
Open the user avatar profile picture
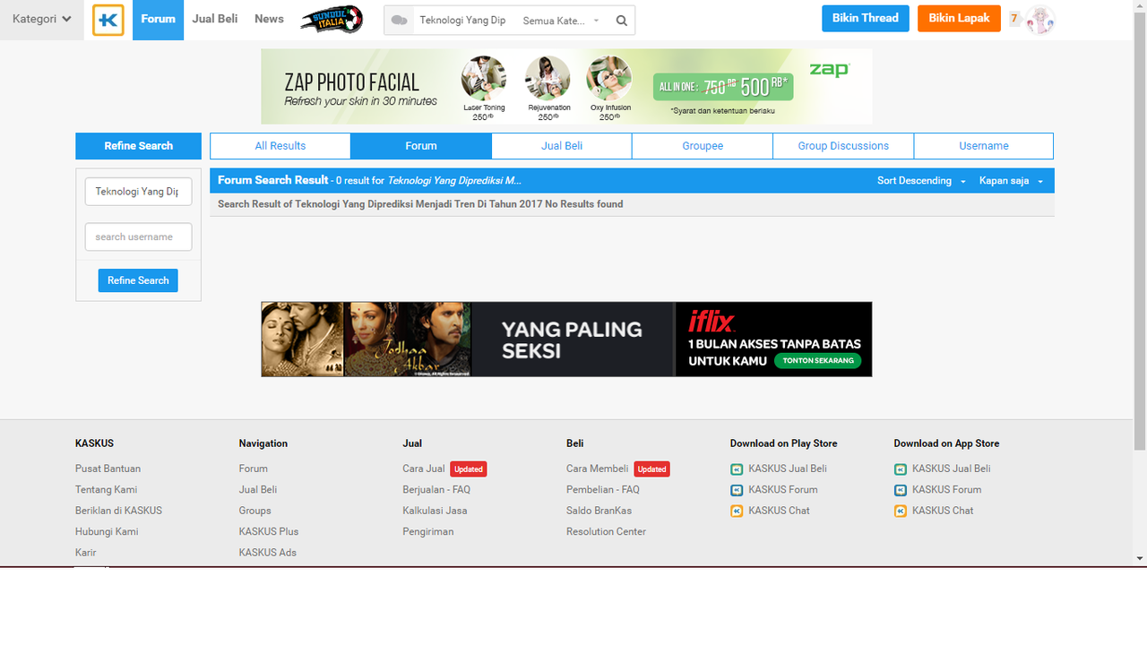(1040, 19)
